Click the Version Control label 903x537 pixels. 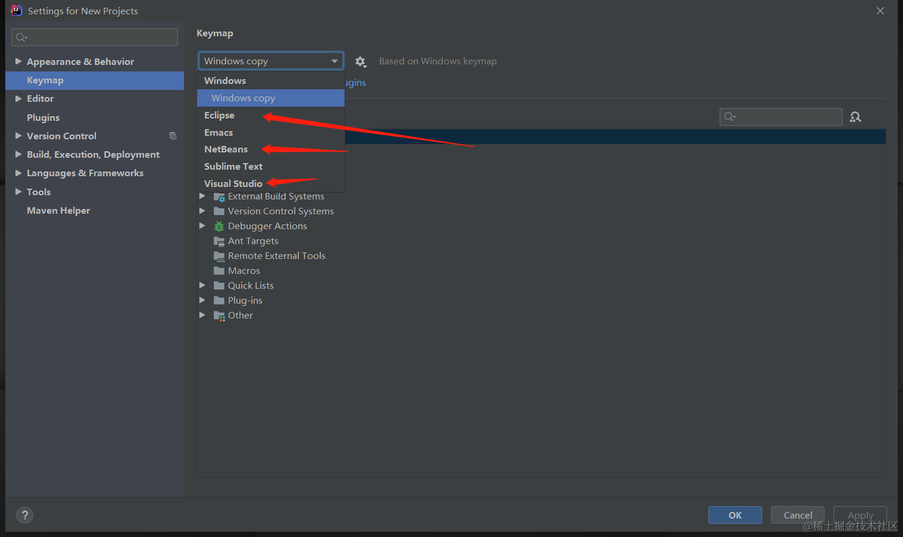[61, 136]
